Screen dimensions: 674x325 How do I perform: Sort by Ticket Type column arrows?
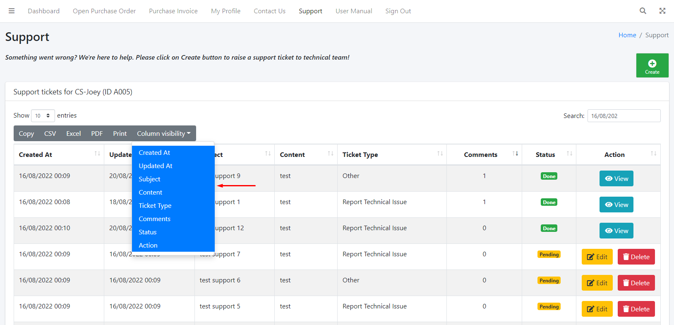440,154
